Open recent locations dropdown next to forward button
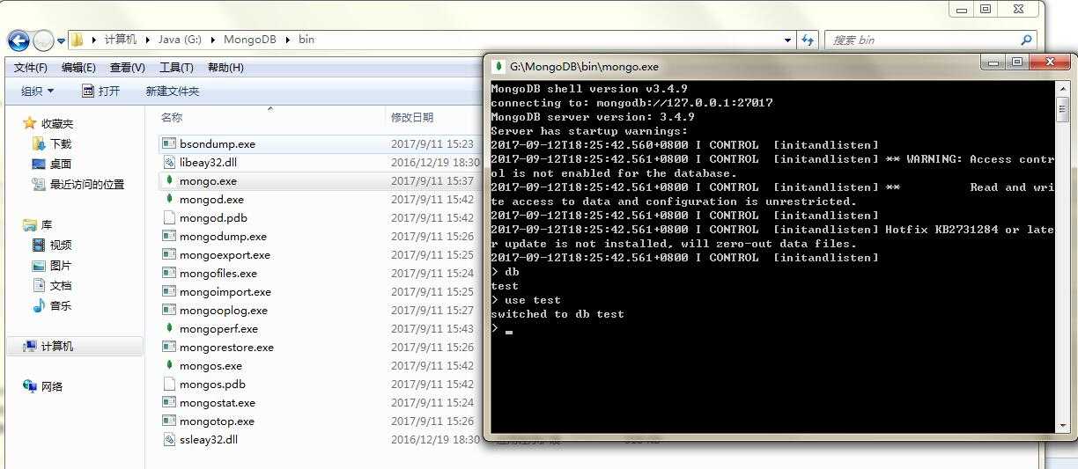The image size is (1078, 469). (61, 40)
